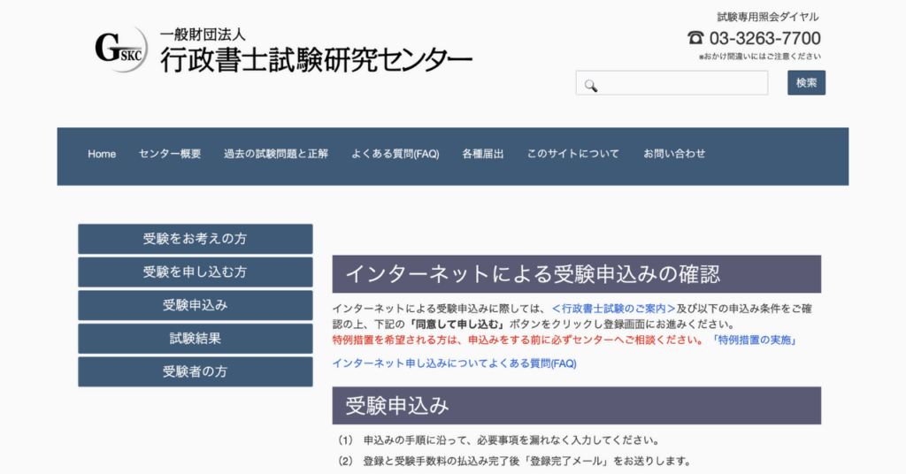Go to Home in navigation bar
Image resolution: width=906 pixels, height=474 pixels.
coord(102,154)
